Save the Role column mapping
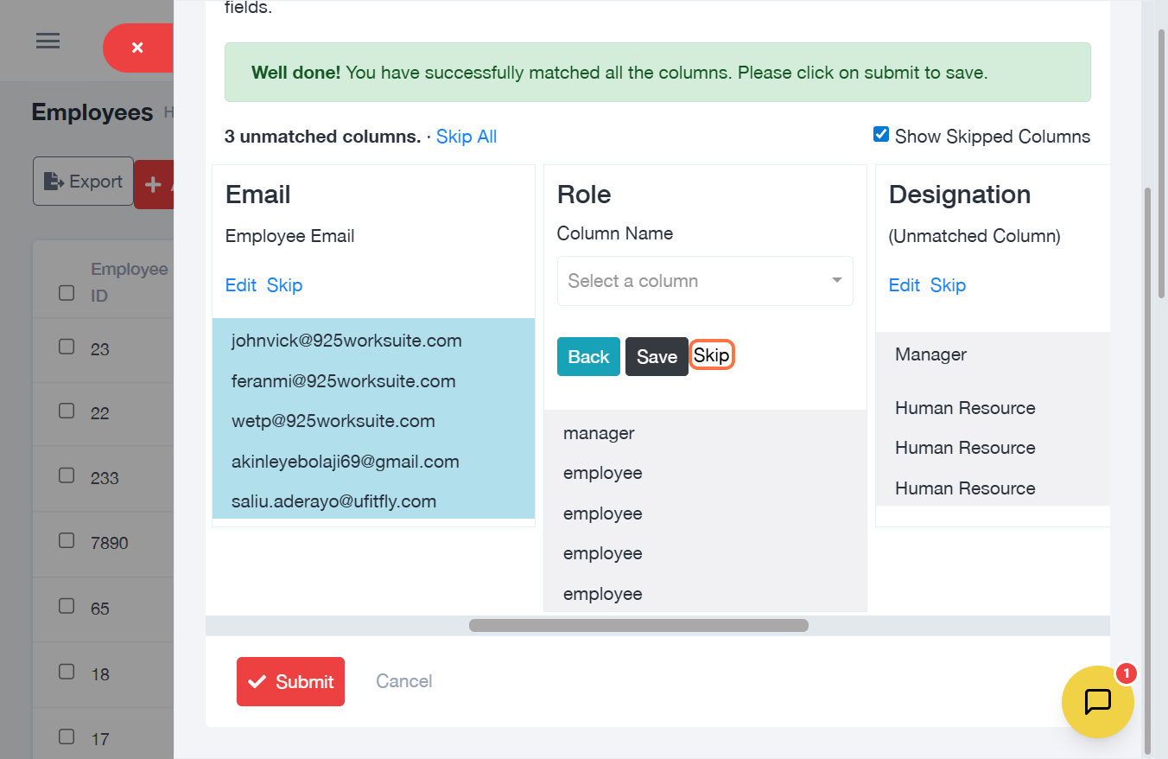The width and height of the screenshot is (1168, 759). (657, 357)
